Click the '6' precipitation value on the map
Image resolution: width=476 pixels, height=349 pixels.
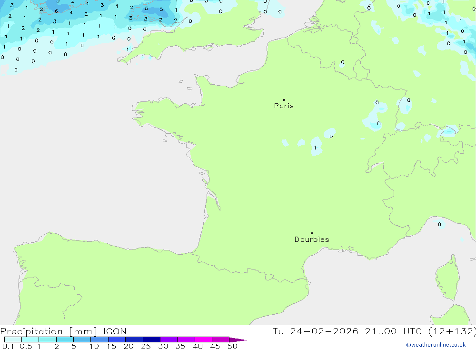(56, 11)
